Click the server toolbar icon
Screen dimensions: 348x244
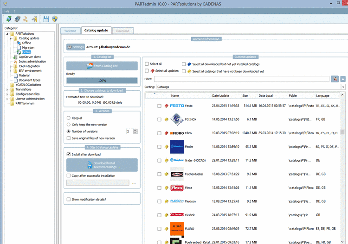[x=17, y=19]
